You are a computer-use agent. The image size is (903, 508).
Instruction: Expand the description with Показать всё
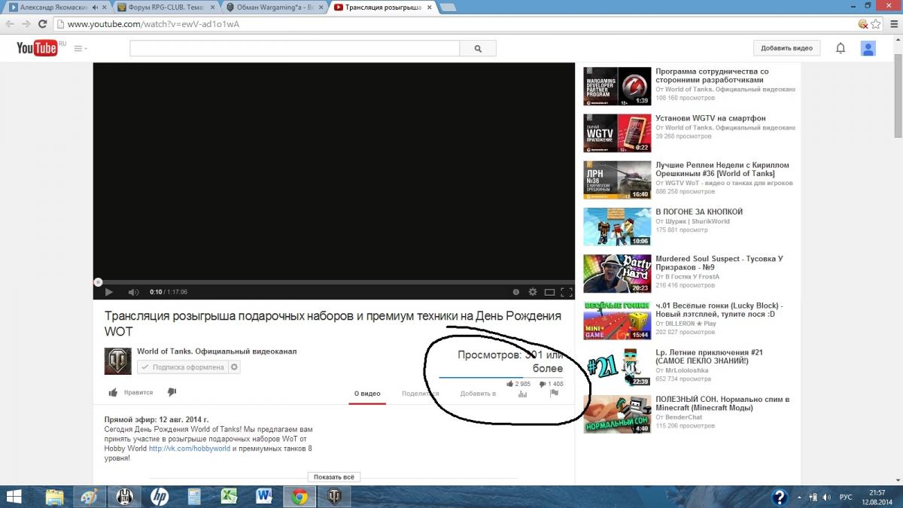tap(334, 477)
